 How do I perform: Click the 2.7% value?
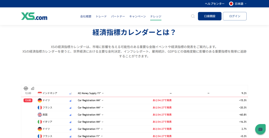point(244,129)
